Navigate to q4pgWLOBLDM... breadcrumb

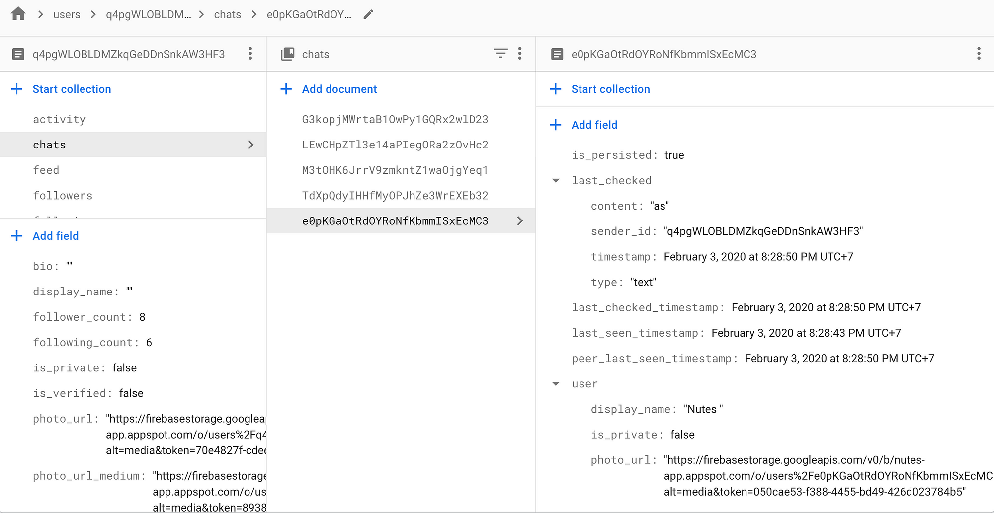(148, 15)
